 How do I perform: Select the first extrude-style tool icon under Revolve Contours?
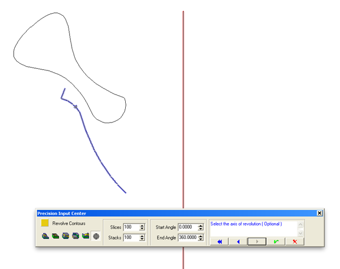[x=45, y=236]
